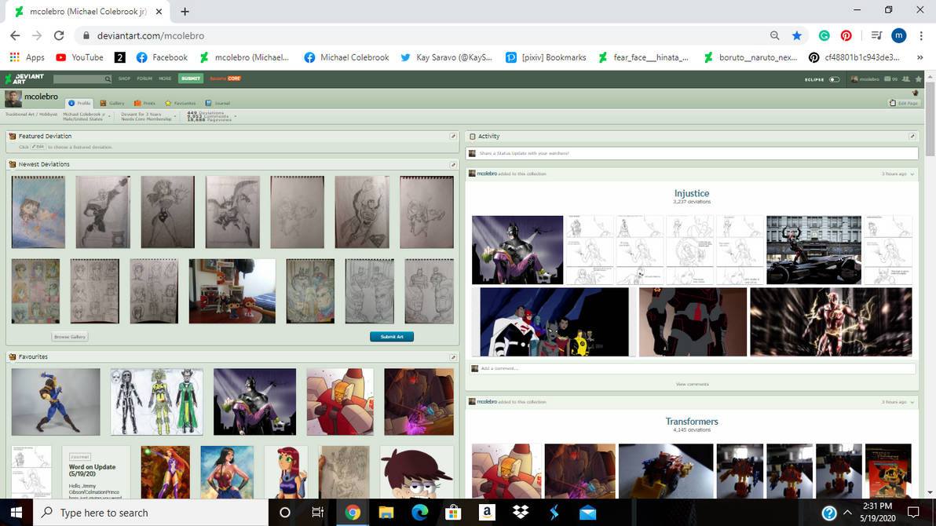Image resolution: width=936 pixels, height=526 pixels.
Task: Click the star icon in DeviantArt header
Action: click(x=919, y=79)
